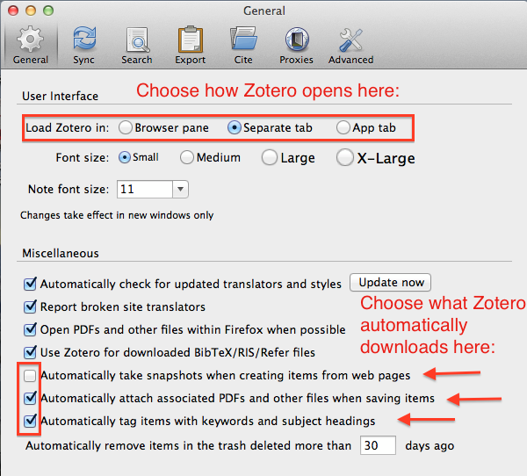Open the Export clipboard pane
The height and width of the screenshot is (476, 527).
click(191, 46)
